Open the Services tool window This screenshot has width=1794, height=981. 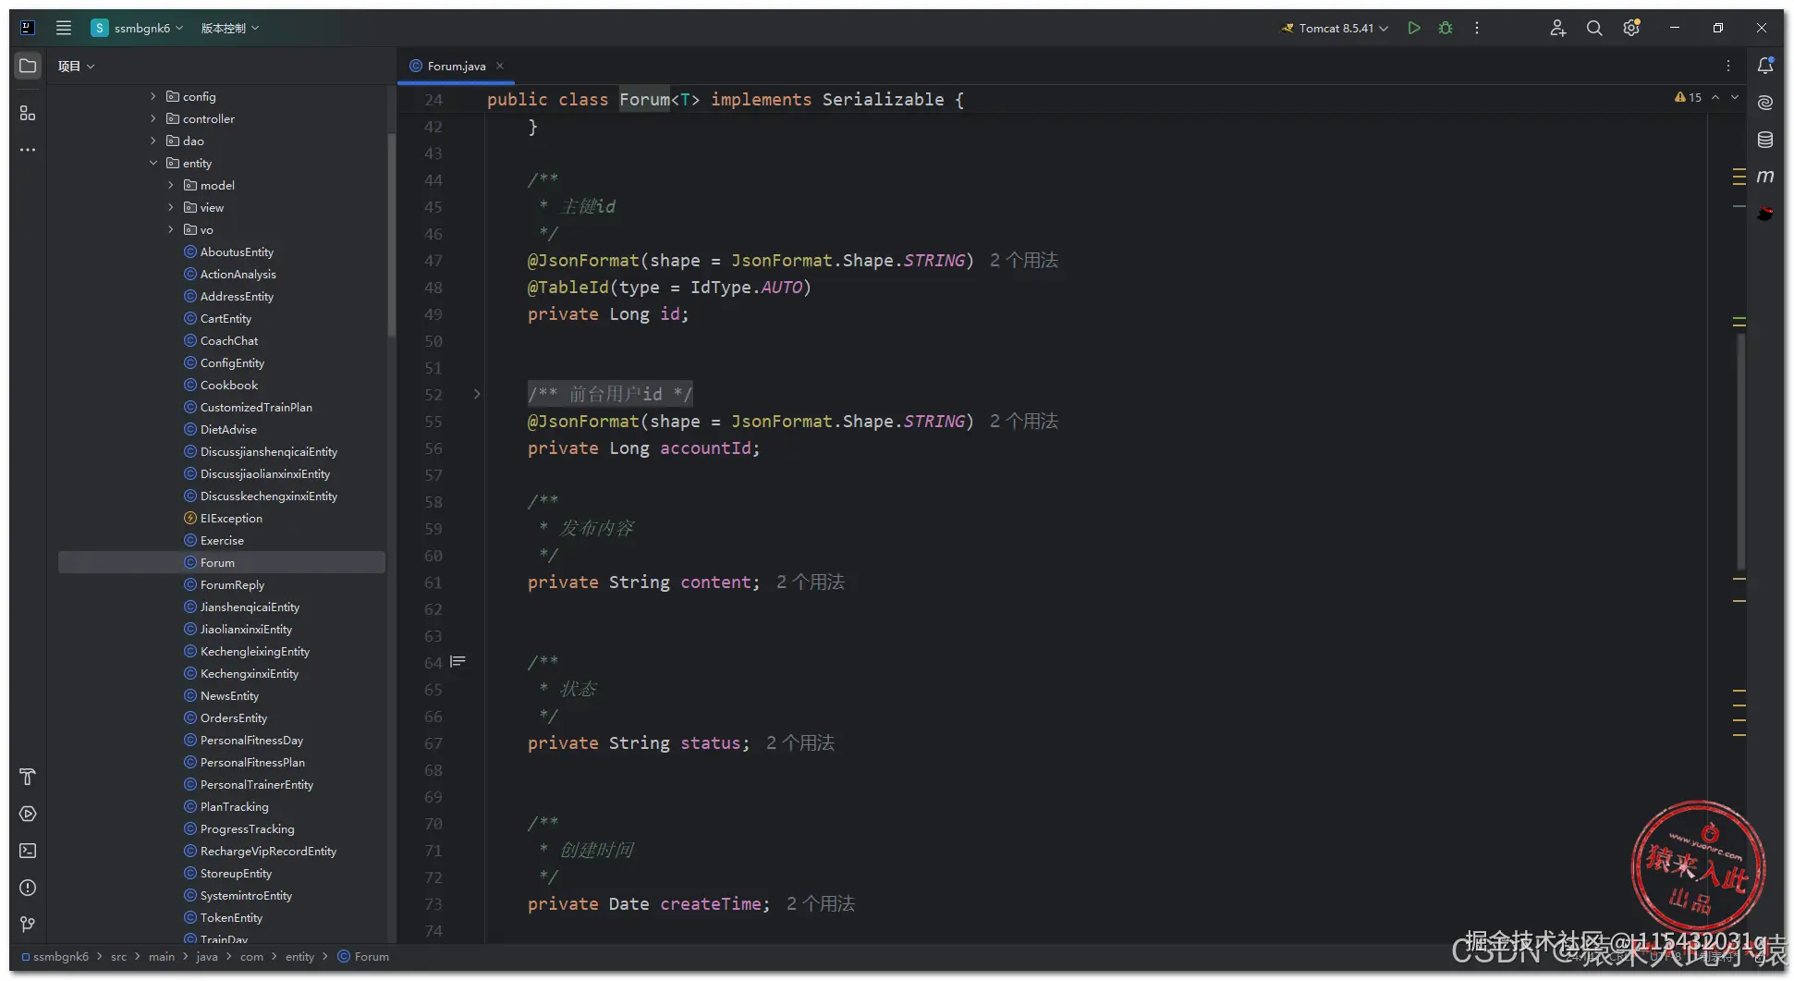[28, 814]
